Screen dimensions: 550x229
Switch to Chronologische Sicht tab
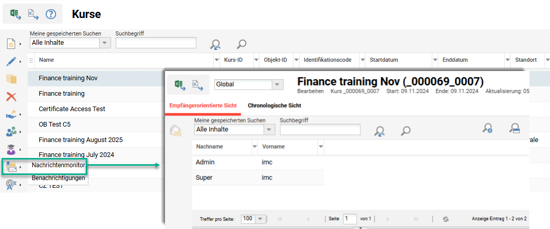click(274, 105)
